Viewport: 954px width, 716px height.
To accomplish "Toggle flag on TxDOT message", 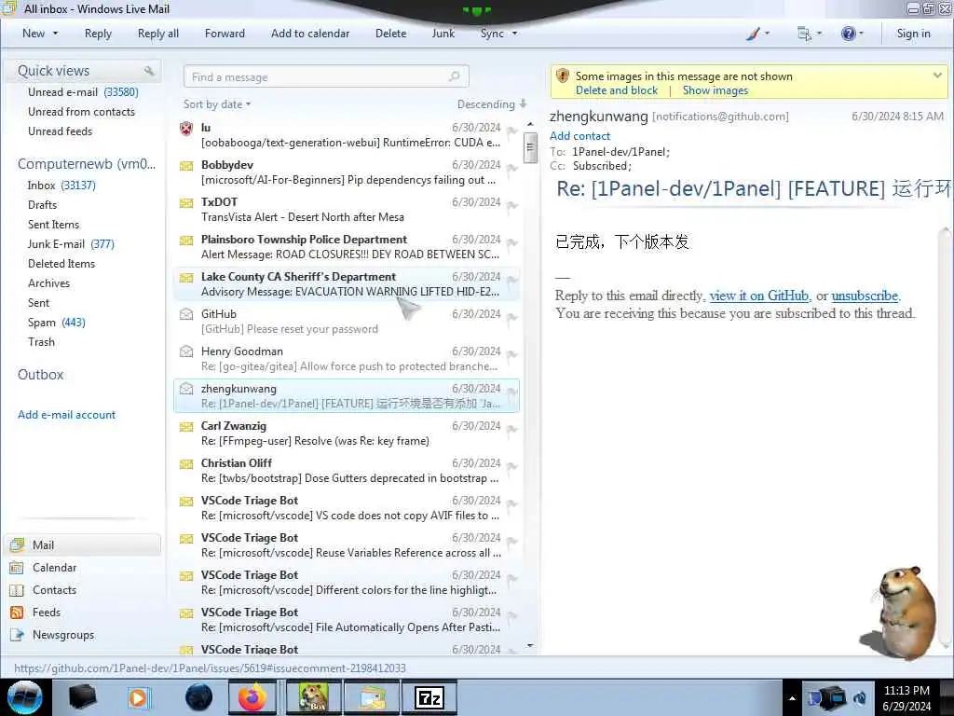I will click(x=511, y=206).
